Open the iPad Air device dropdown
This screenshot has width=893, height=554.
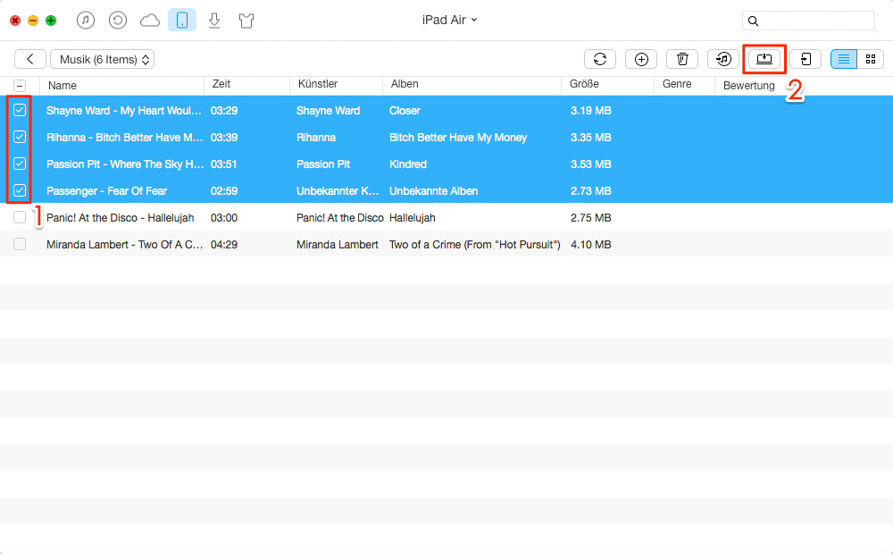point(449,20)
